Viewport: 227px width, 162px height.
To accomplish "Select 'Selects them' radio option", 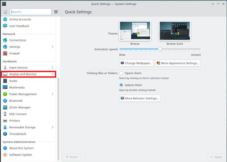I will 121,85.
